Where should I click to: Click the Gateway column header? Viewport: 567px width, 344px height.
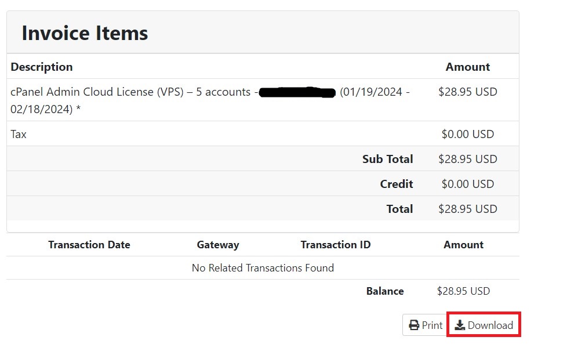(217, 245)
